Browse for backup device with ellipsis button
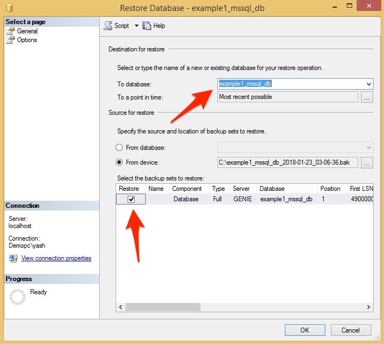384x344 pixels. tap(367, 162)
